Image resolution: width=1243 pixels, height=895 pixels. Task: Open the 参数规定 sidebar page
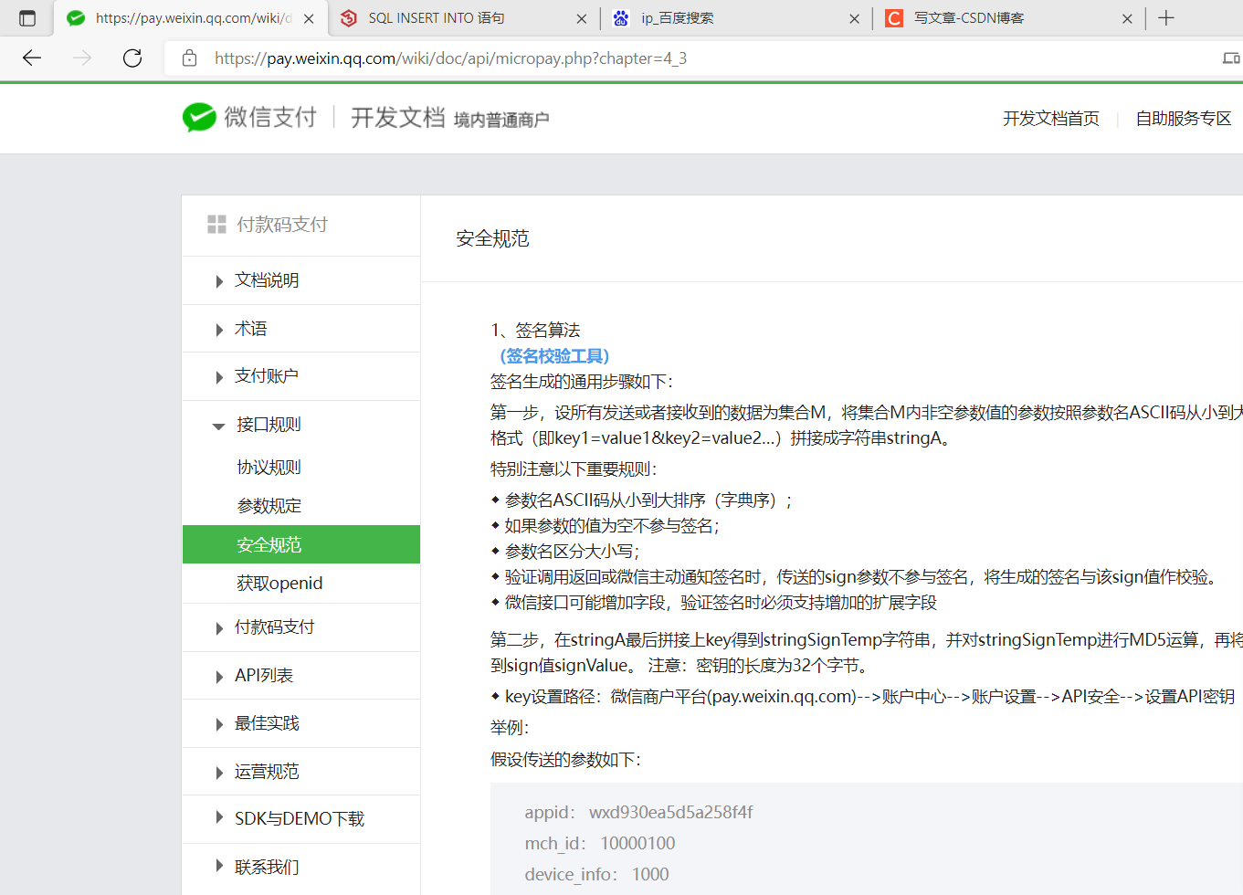269,506
